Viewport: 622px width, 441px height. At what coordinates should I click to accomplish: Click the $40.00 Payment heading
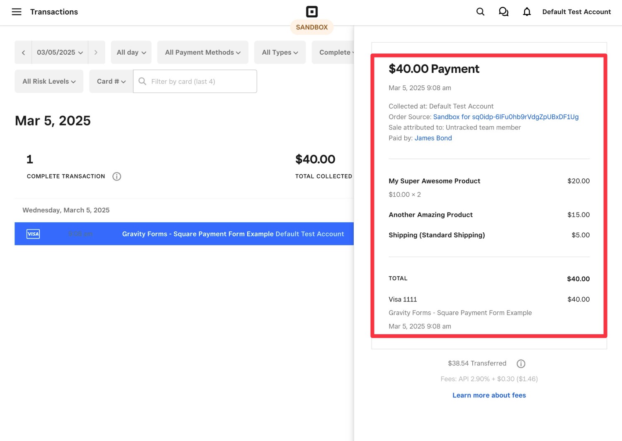[434, 69]
